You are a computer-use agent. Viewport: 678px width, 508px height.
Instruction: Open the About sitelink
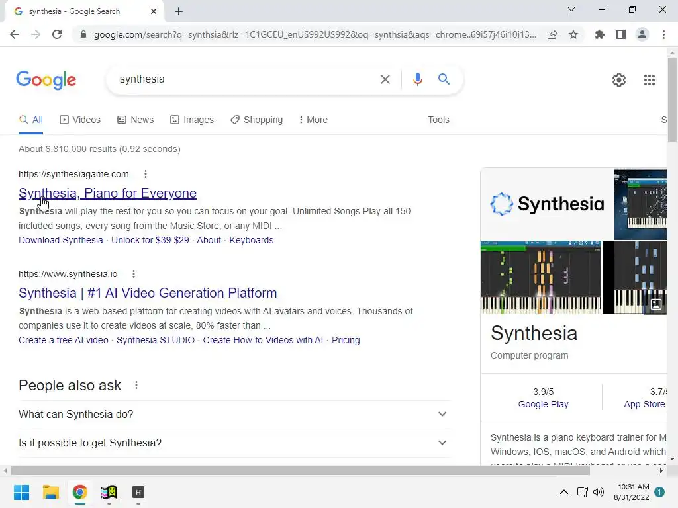click(209, 240)
